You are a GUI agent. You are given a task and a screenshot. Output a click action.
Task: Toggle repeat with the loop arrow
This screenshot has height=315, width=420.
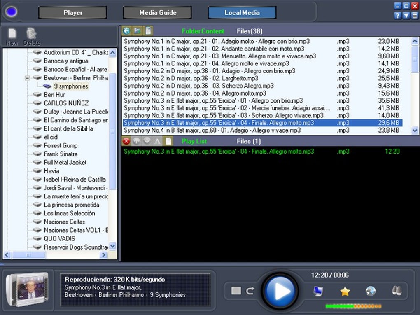tap(250, 291)
